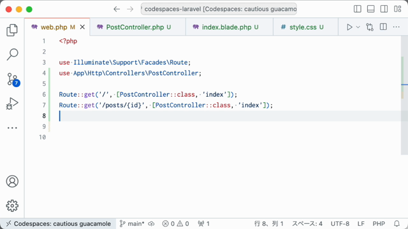Toggle the bottom panel
Image resolution: width=408 pixels, height=229 pixels.
370,9
